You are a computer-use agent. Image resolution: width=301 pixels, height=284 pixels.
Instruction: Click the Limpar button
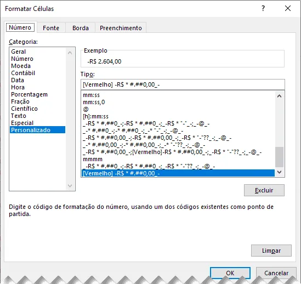pyautogui.click(x=271, y=251)
